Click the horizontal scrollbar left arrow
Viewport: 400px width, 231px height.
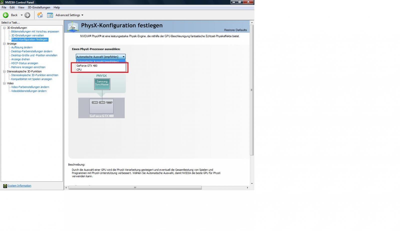66,188
